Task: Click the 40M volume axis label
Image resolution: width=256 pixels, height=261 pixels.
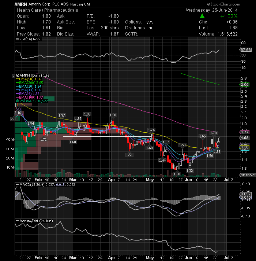Action: pyautogui.click(x=10, y=140)
